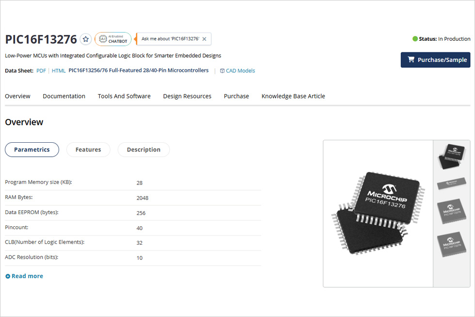Open PIC16F13256/76 Full-Featured Microcontrollers link

point(139,70)
